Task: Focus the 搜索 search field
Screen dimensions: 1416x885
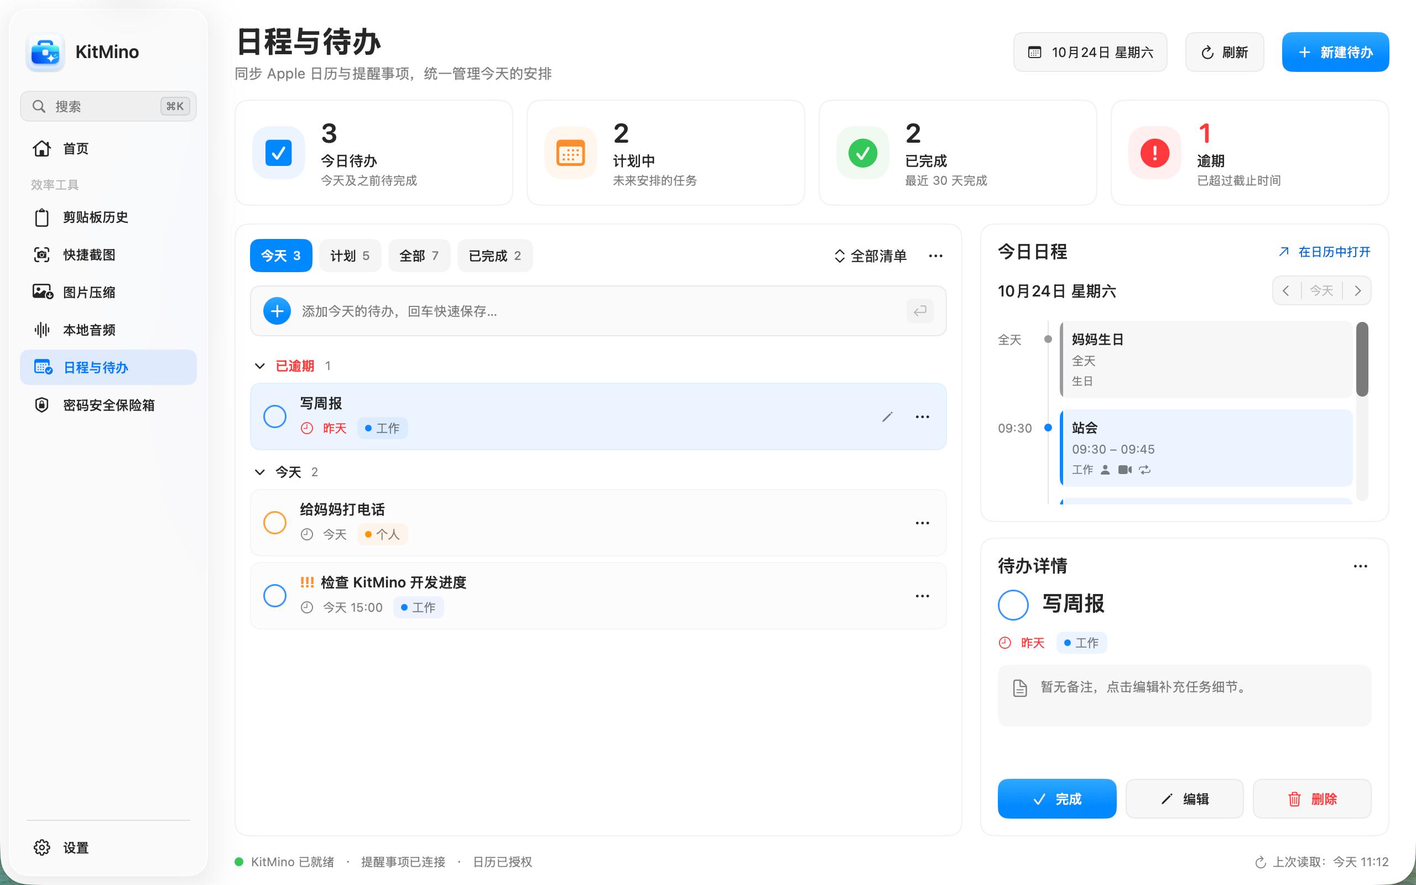Action: click(x=108, y=106)
